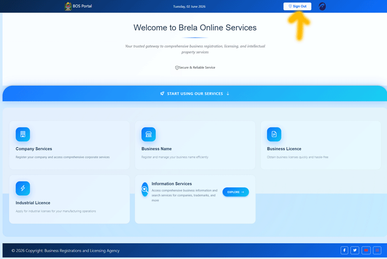Click the Start Using Our Services banner
The height and width of the screenshot is (259, 387).
[195, 93]
